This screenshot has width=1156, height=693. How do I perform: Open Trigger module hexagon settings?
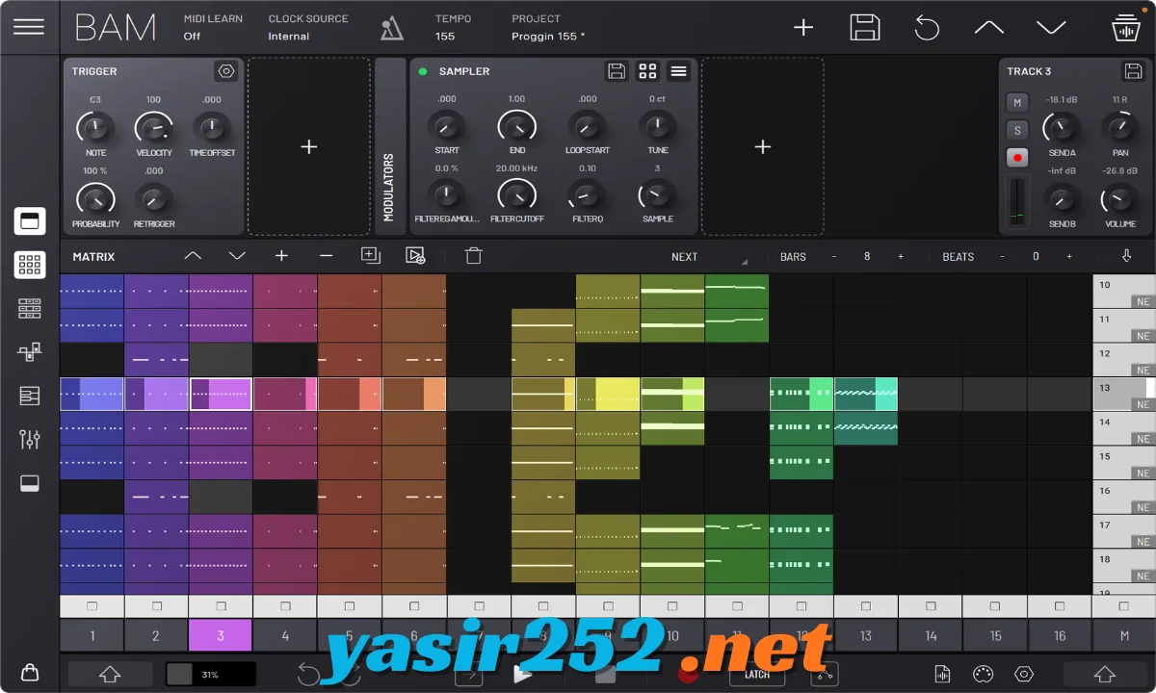pos(226,71)
